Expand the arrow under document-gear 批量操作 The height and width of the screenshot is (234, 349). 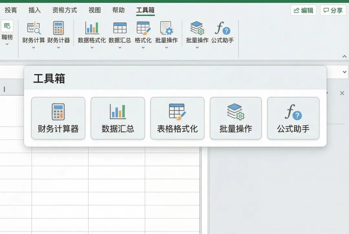click(x=166, y=47)
